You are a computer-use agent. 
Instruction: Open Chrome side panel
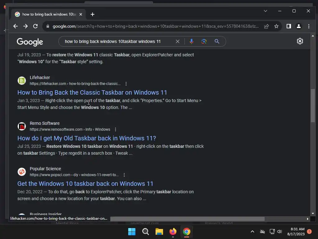point(289,26)
